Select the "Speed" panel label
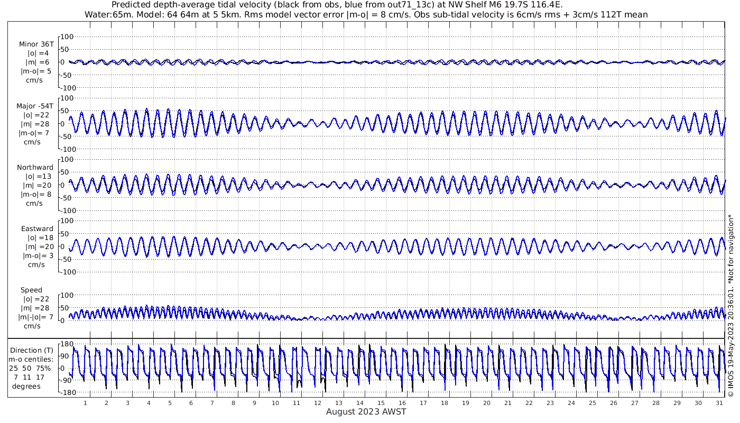The height and width of the screenshot is (423, 740). [32, 291]
